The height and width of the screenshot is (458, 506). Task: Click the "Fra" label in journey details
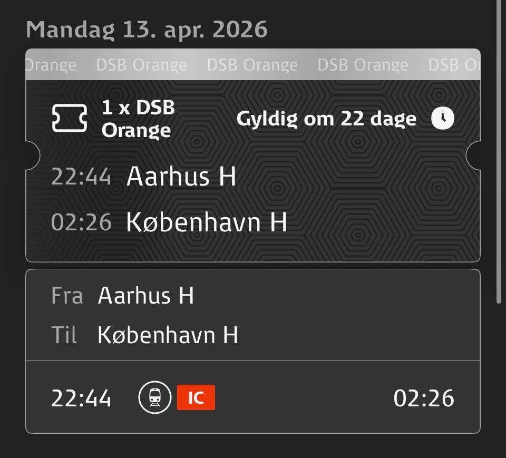67,296
